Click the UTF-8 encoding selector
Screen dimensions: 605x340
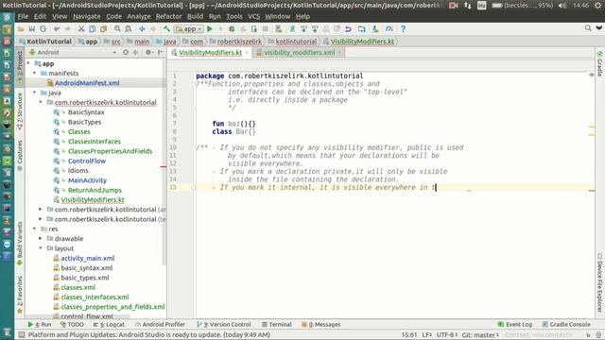(x=447, y=335)
